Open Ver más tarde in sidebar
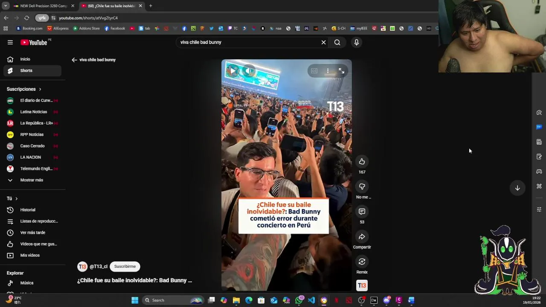This screenshot has width=546, height=307. pyautogui.click(x=32, y=232)
